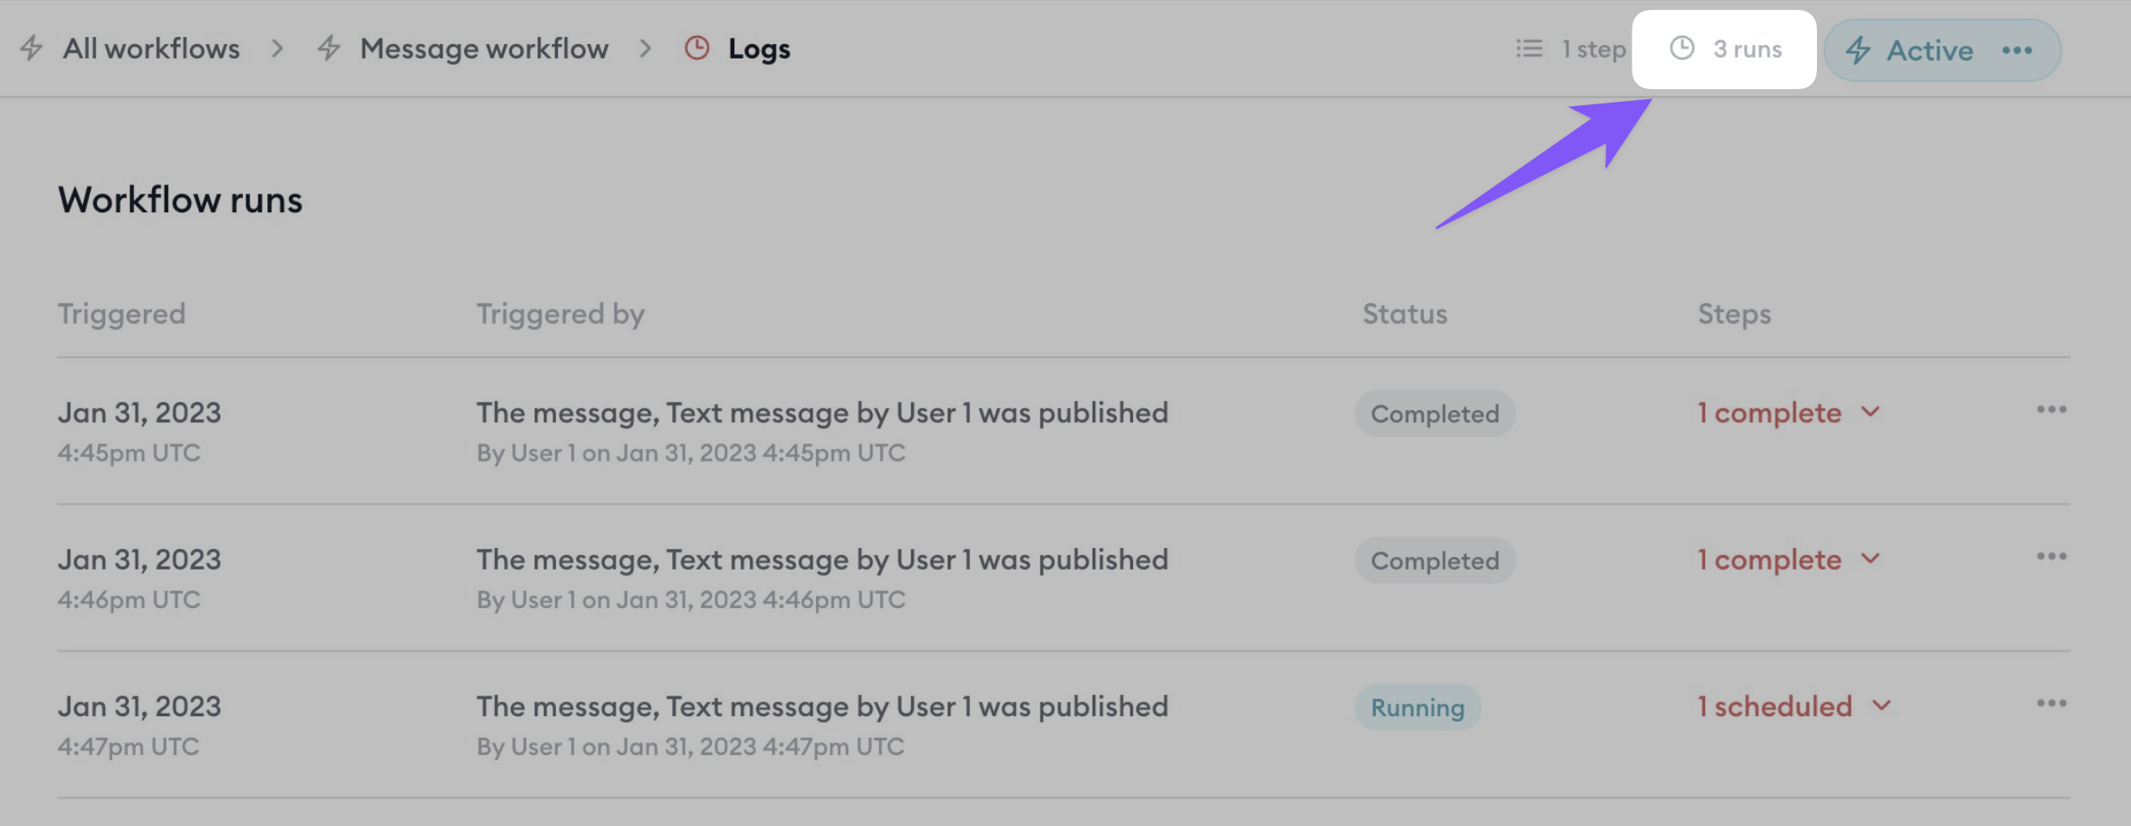This screenshot has height=826, width=2131.
Task: Click the clock icon in 3 runs
Action: pos(1682,48)
